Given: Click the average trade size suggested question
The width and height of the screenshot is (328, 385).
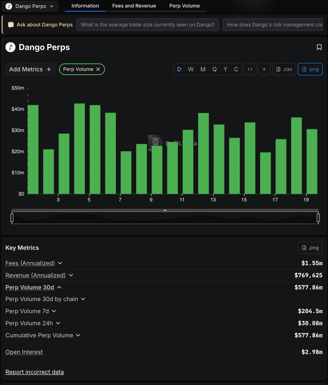Looking at the screenshot, I should click(x=148, y=25).
